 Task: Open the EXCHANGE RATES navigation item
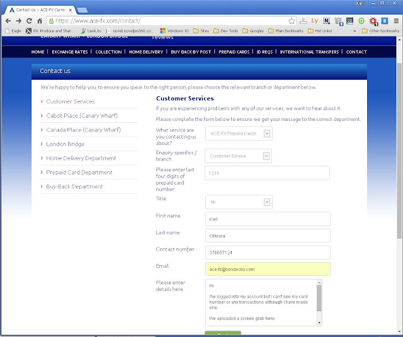[70, 52]
